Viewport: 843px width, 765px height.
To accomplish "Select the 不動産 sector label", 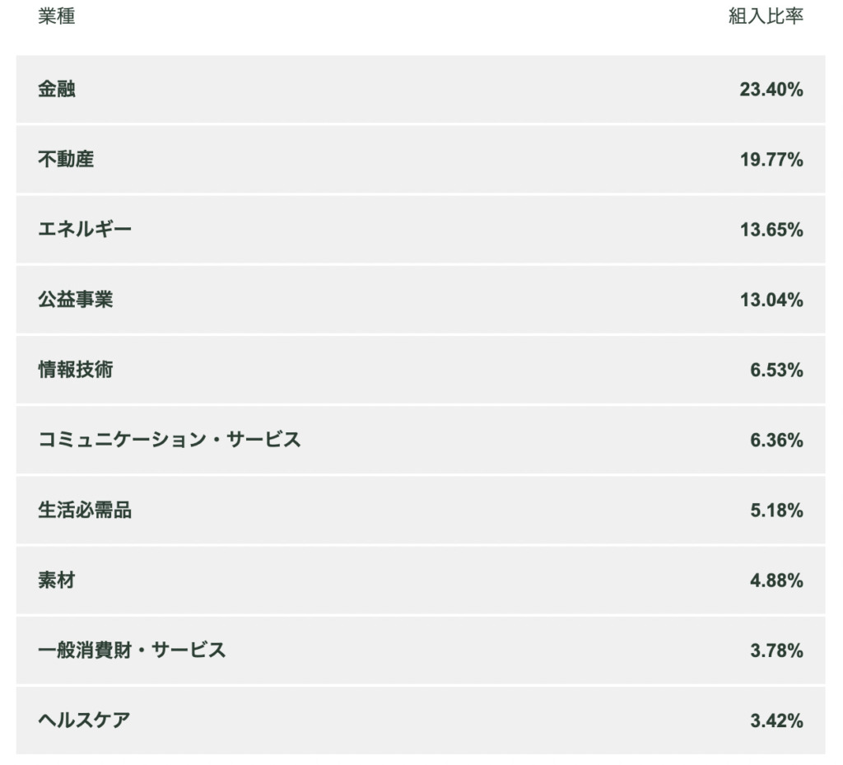I will click(x=66, y=159).
